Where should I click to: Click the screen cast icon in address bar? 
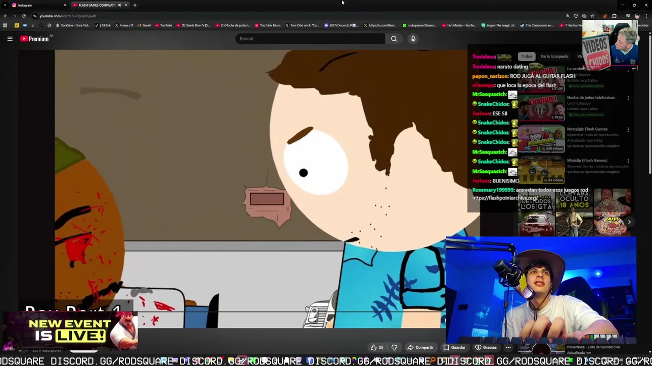click(x=576, y=16)
